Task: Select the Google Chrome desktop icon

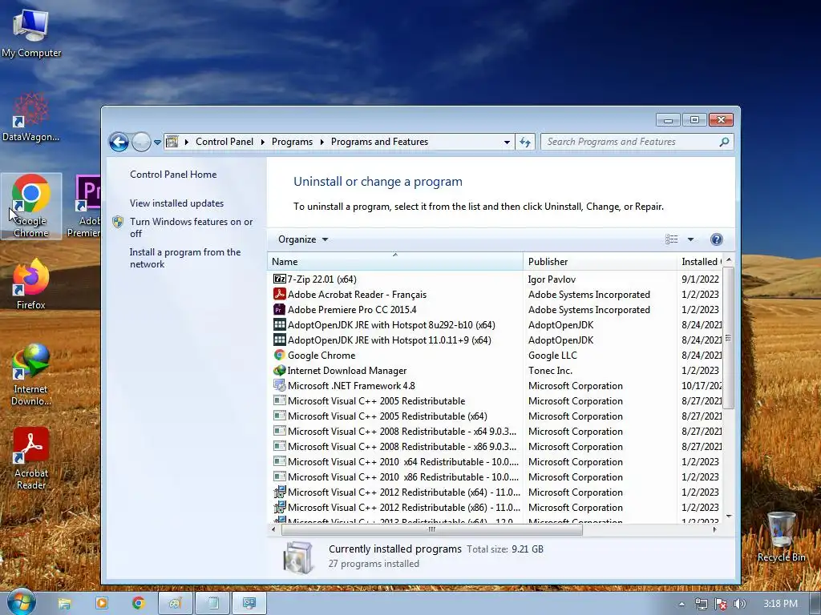Action: click(x=31, y=206)
